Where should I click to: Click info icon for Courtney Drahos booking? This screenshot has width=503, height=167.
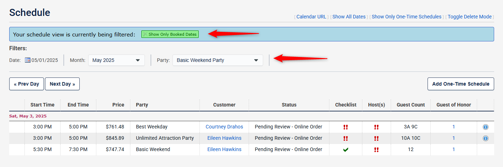point(485,127)
